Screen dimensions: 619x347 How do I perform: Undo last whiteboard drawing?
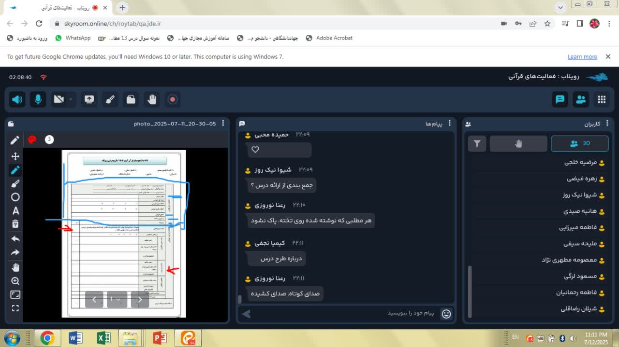15,239
